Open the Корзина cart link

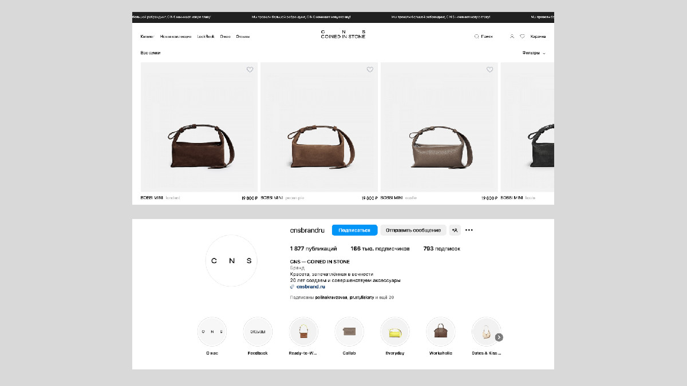point(538,37)
